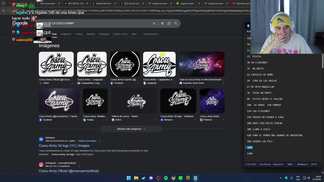Click the browser address bar URL
This screenshot has height=182, width=324.
138,11
